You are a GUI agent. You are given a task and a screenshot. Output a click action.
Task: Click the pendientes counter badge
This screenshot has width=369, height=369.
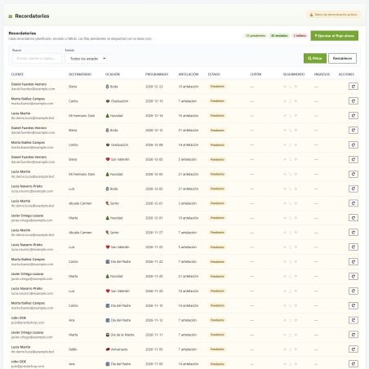coord(256,36)
